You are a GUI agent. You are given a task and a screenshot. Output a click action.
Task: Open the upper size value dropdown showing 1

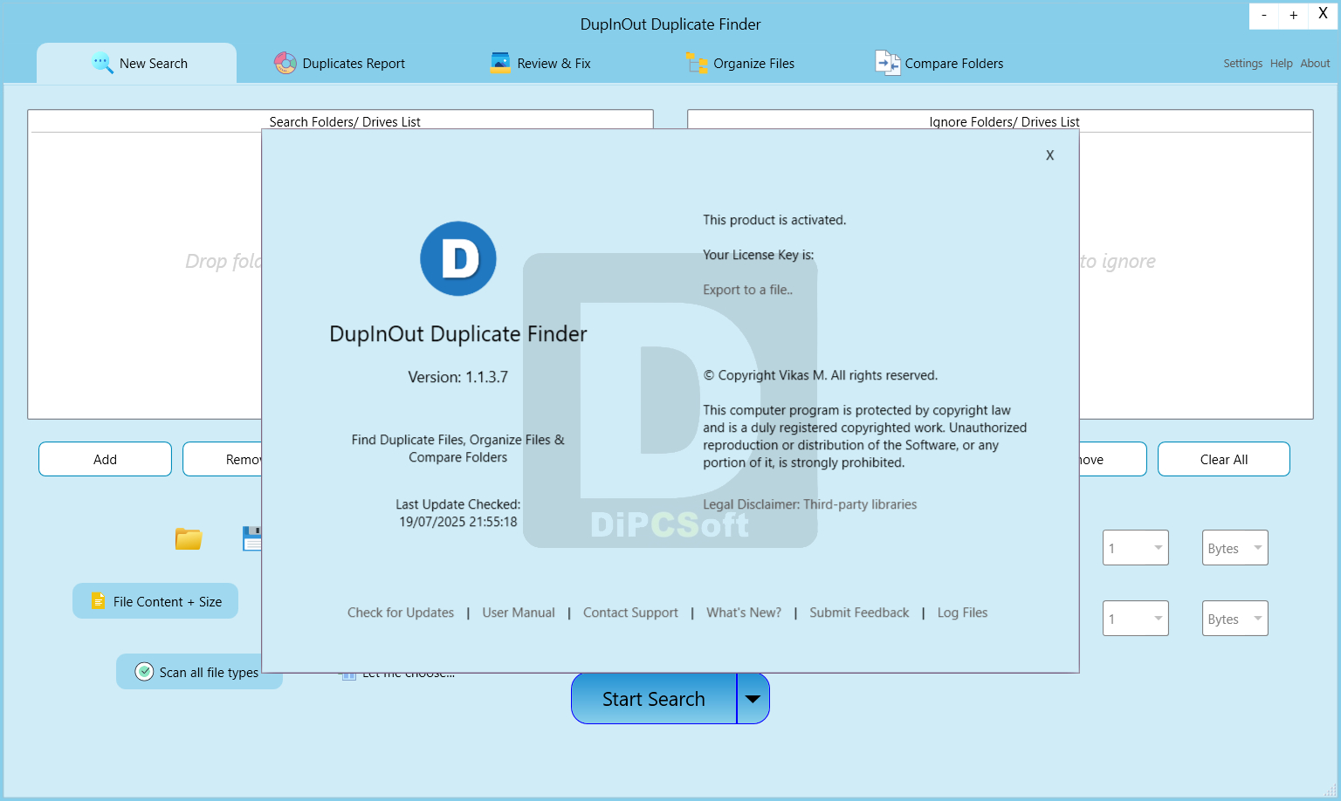click(1135, 548)
